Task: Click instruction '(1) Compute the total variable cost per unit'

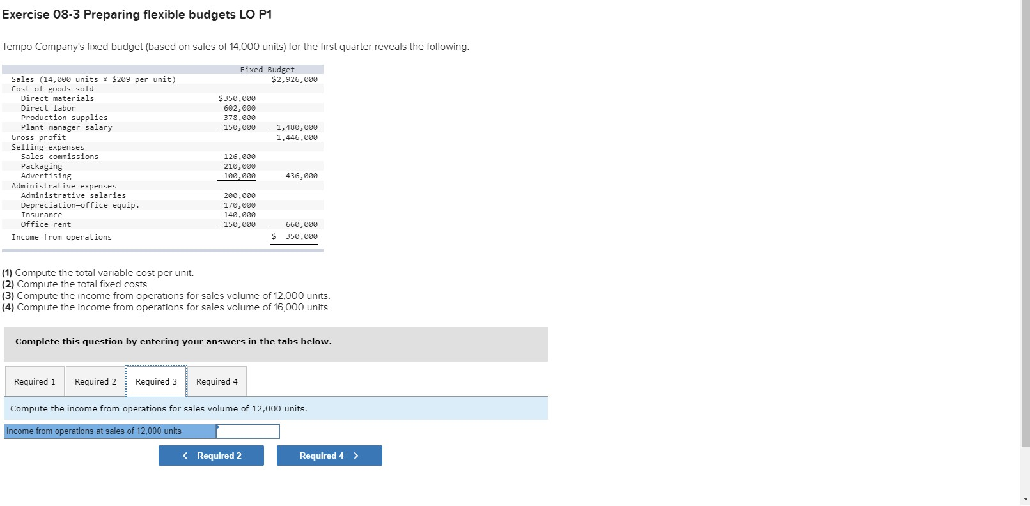Action: point(98,273)
